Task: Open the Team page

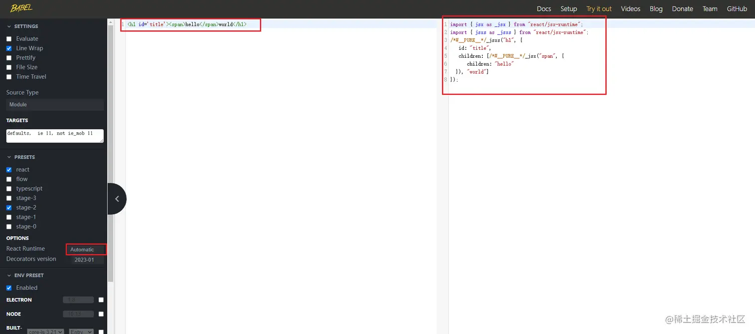Action: pos(710,8)
